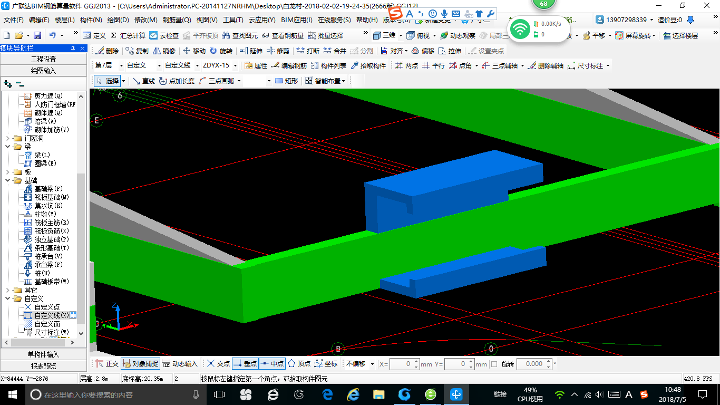This screenshot has height=405, width=720.
Task: Select the 移动 move tool
Action: (x=194, y=51)
